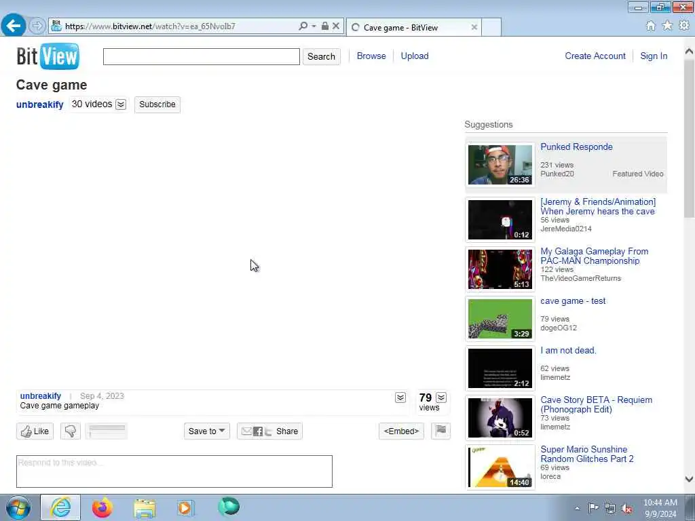Screen dimensions: 695x521
Task: Like the video
Action: click(x=35, y=431)
